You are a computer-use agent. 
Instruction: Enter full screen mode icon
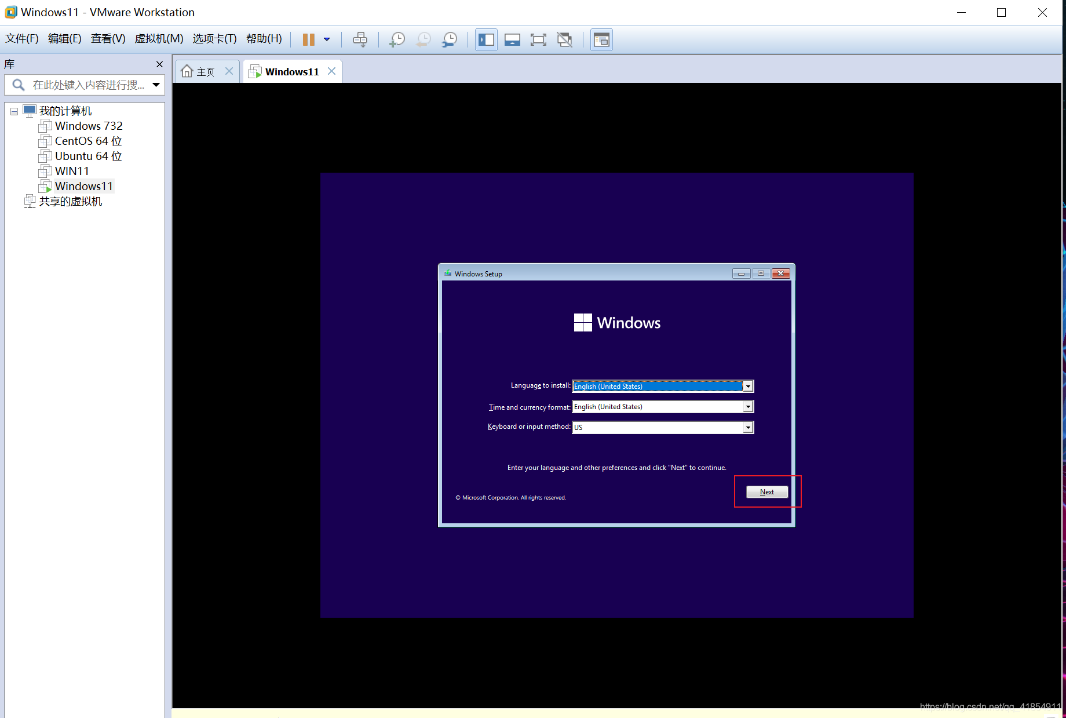point(538,39)
